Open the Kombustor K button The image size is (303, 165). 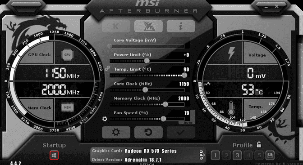click(x=116, y=26)
